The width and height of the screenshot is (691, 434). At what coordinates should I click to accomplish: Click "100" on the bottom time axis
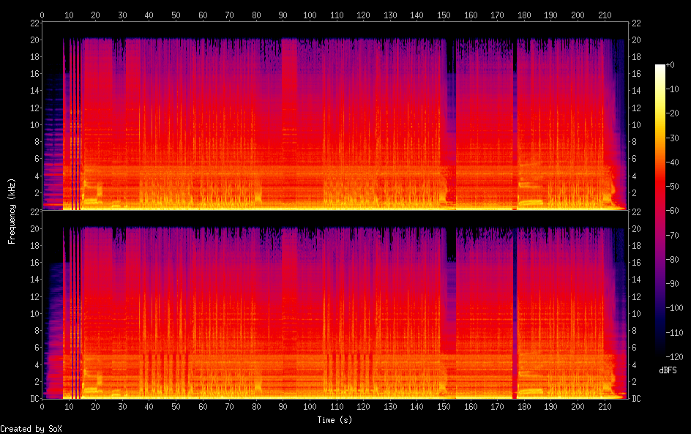[x=310, y=407]
